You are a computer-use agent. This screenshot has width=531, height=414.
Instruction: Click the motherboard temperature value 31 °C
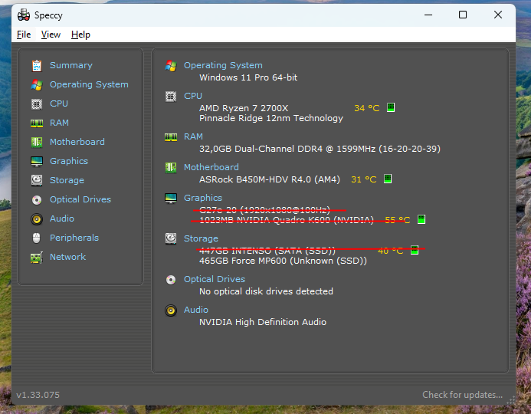[364, 179]
